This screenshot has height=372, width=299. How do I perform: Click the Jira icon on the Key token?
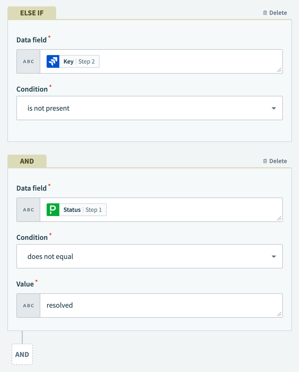53,61
